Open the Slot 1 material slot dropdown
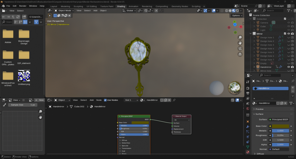 (x=131, y=100)
